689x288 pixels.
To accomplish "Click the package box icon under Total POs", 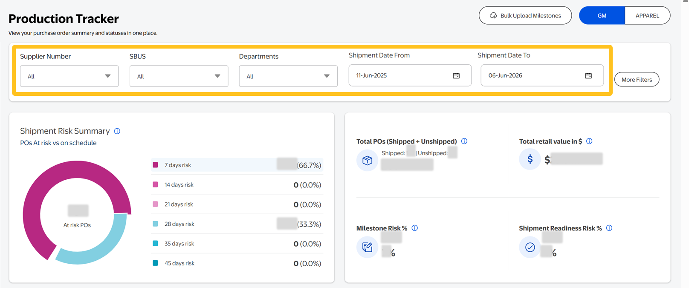I will point(367,160).
